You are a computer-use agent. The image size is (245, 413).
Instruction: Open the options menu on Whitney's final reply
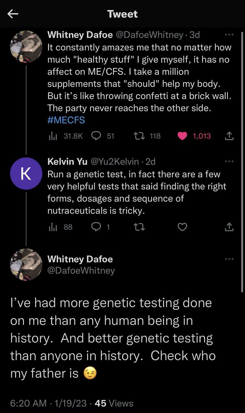pyautogui.click(x=229, y=259)
